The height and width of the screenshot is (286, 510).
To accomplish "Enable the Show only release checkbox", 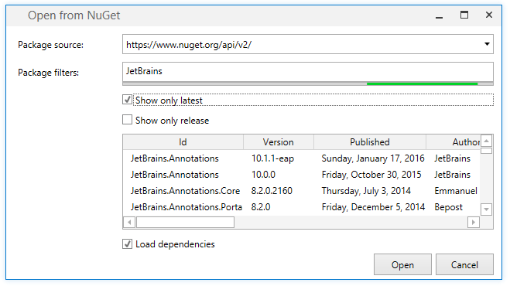I will click(127, 120).
